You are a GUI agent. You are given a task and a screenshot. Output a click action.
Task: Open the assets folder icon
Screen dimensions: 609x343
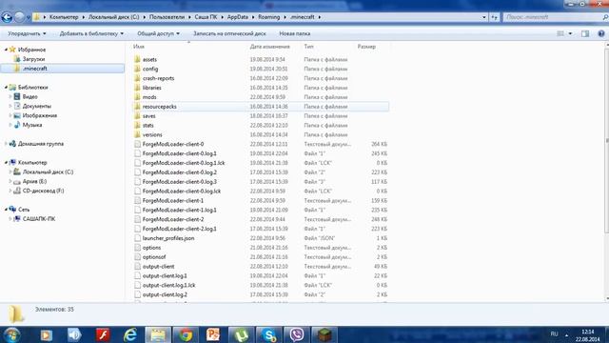coord(137,59)
